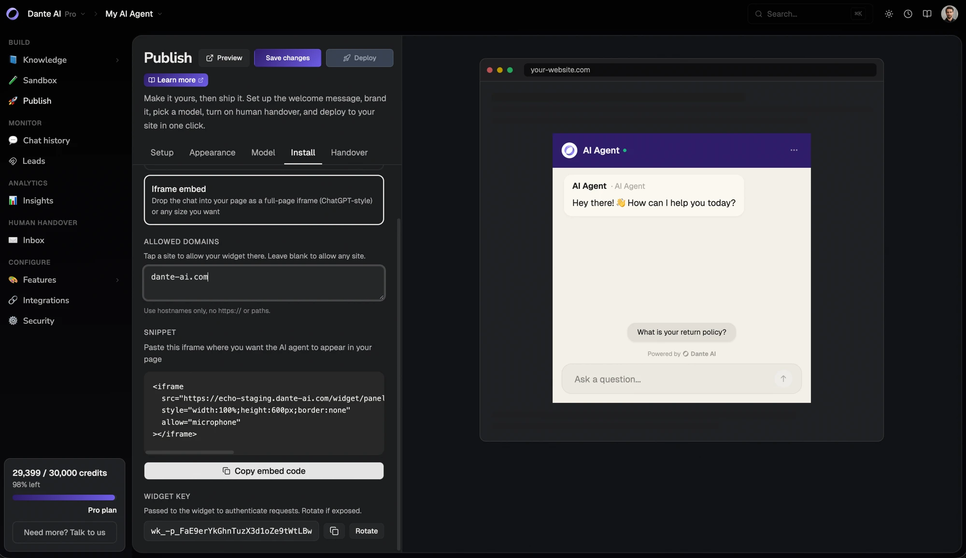Open the Dante AI Pro workspace dropdown

pyautogui.click(x=57, y=14)
